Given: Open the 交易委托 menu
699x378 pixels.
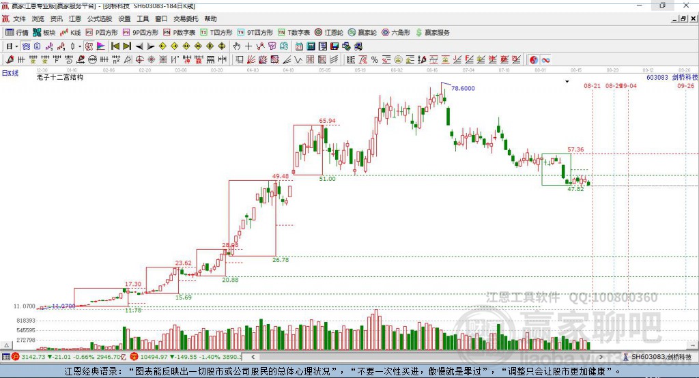Looking at the screenshot, I should point(186,18).
